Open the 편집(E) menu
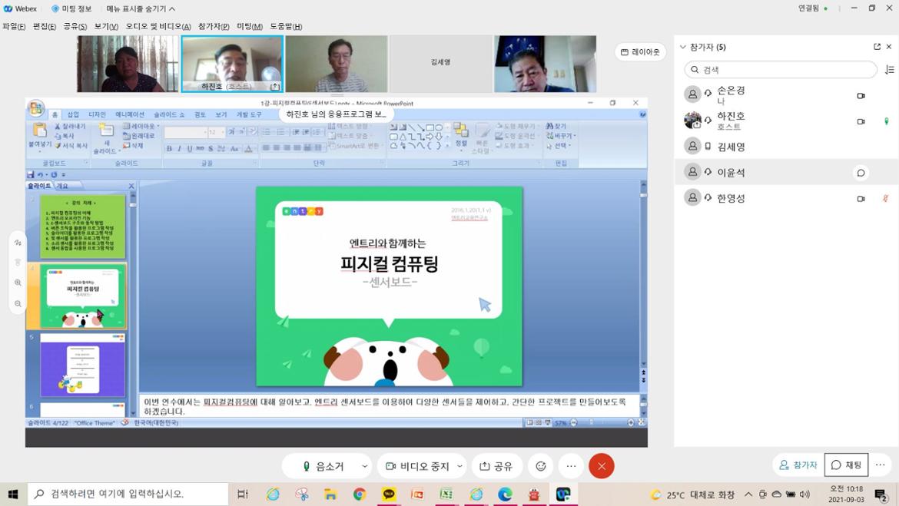 [44, 26]
